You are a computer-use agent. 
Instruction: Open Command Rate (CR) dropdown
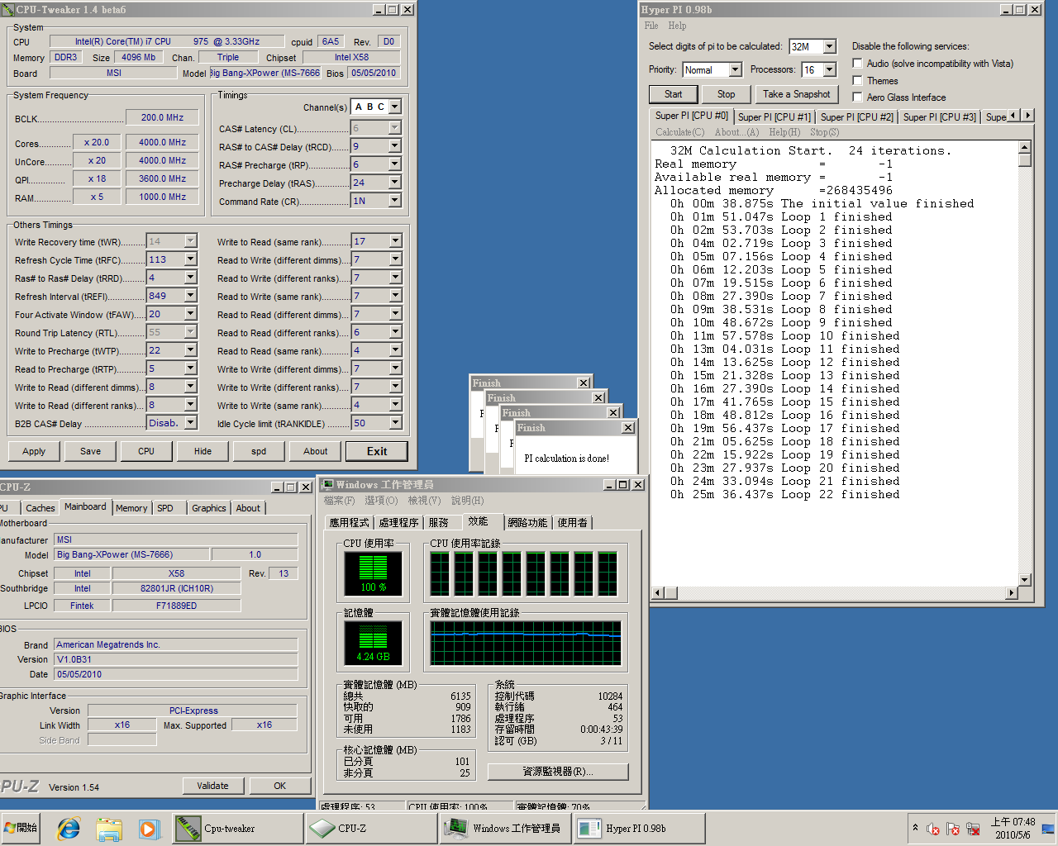coord(394,201)
